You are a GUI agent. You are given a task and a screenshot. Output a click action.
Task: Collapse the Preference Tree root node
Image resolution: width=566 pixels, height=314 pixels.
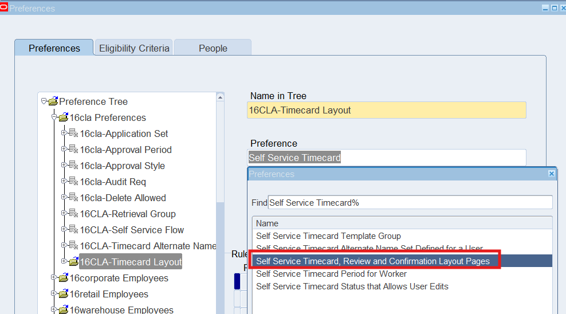pyautogui.click(x=44, y=101)
